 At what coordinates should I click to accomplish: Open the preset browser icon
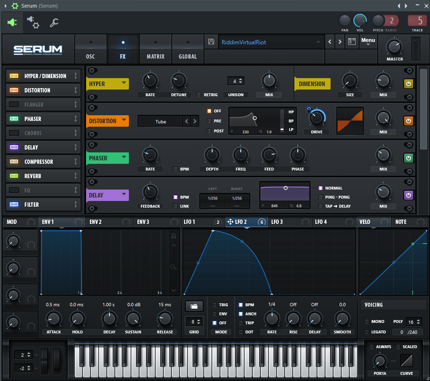pyautogui.click(x=352, y=42)
